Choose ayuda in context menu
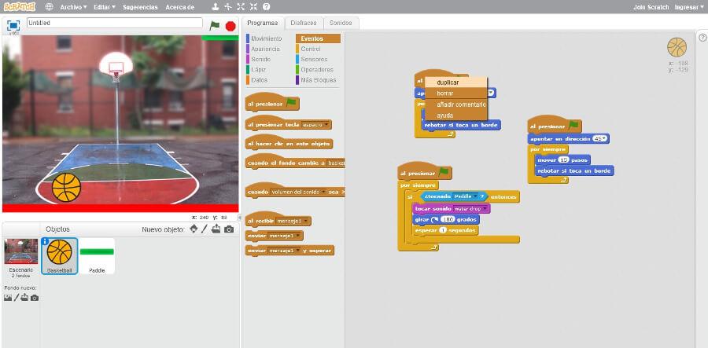Image resolution: width=708 pixels, height=348 pixels. pos(456,115)
